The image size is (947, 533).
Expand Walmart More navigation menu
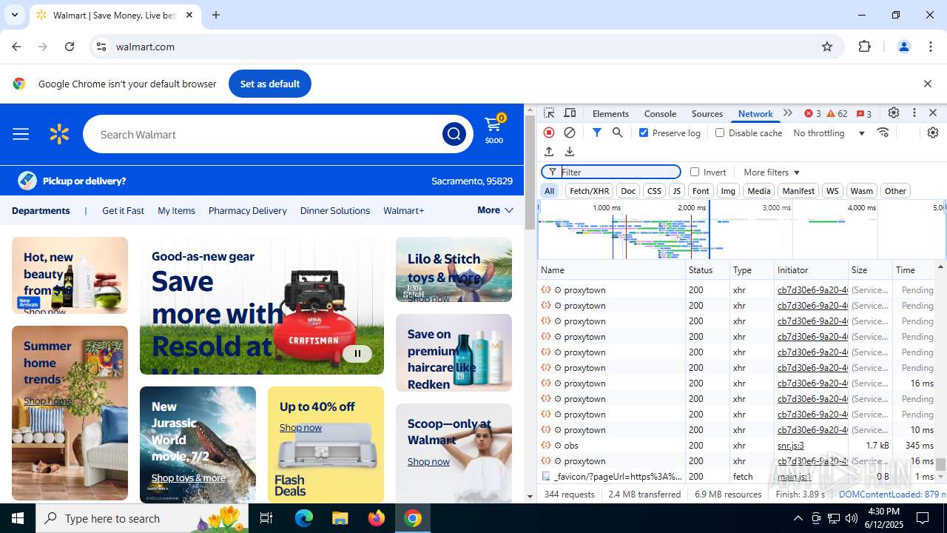[495, 210]
